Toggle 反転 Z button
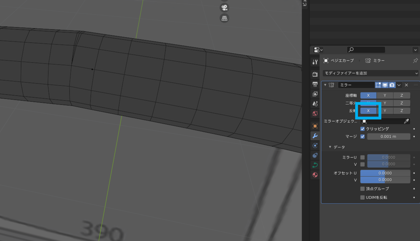420x241 pixels. coord(402,111)
